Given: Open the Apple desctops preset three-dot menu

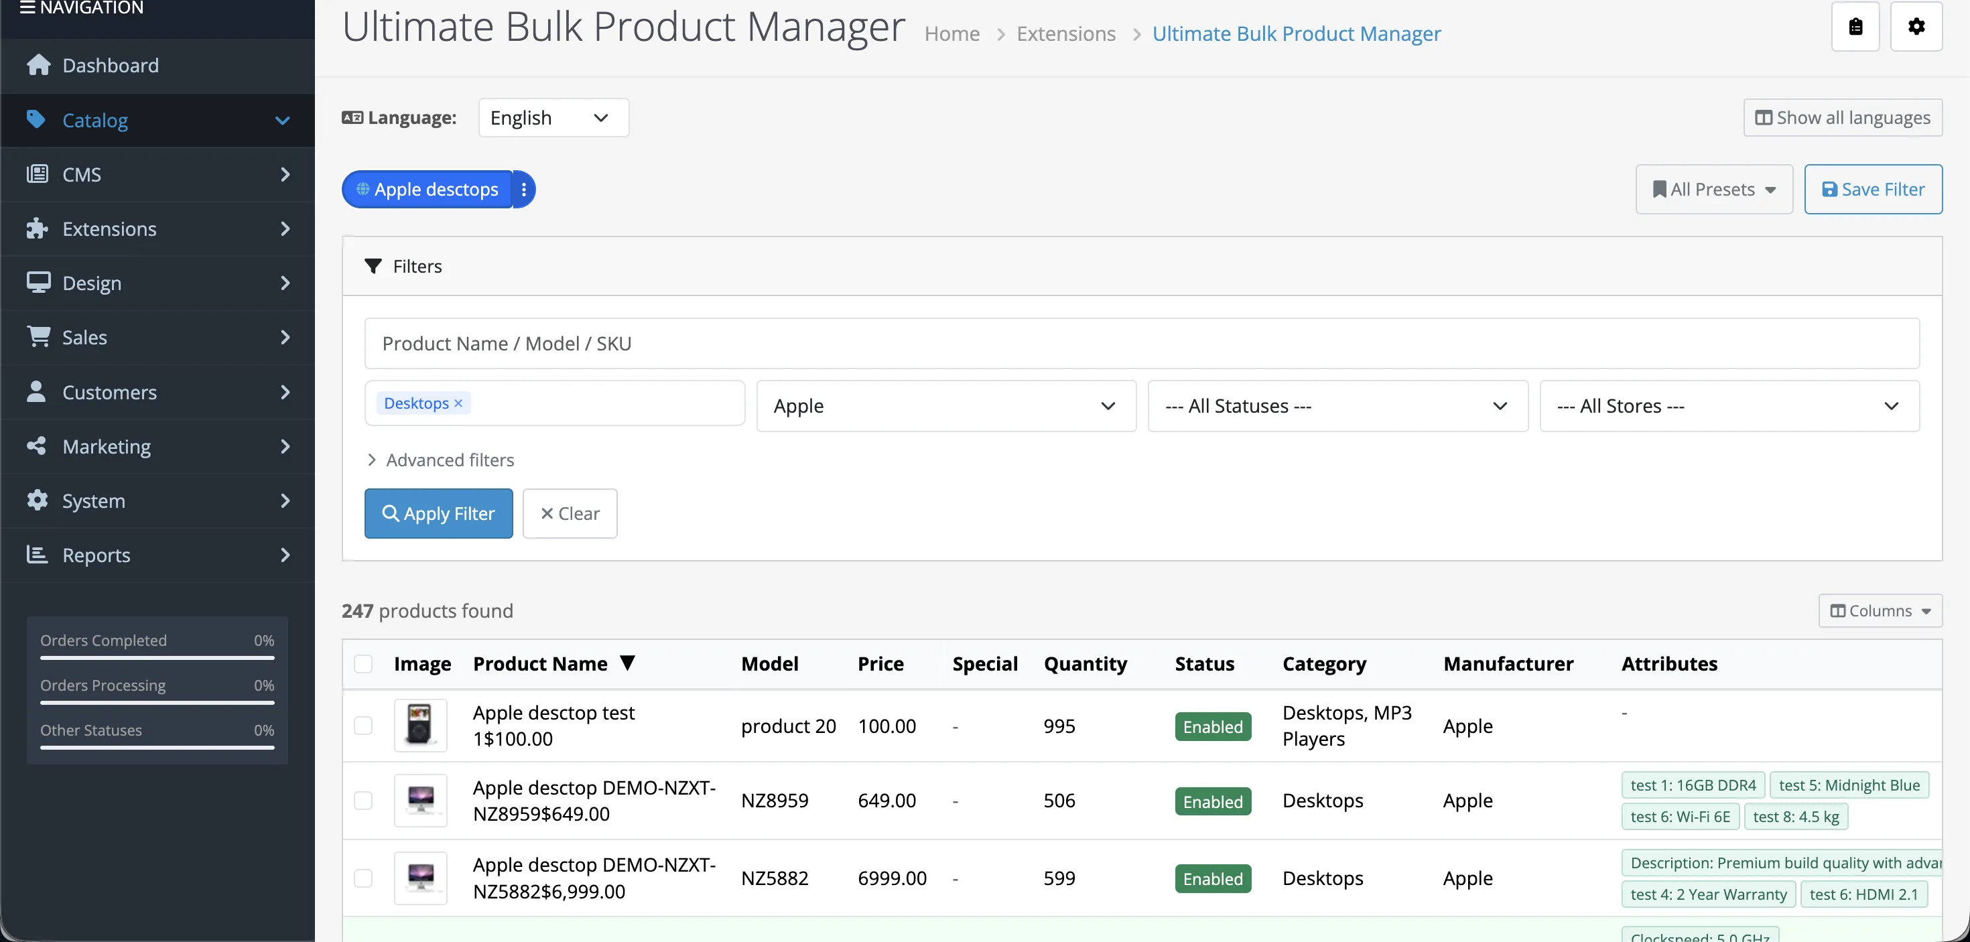Looking at the screenshot, I should click(524, 190).
